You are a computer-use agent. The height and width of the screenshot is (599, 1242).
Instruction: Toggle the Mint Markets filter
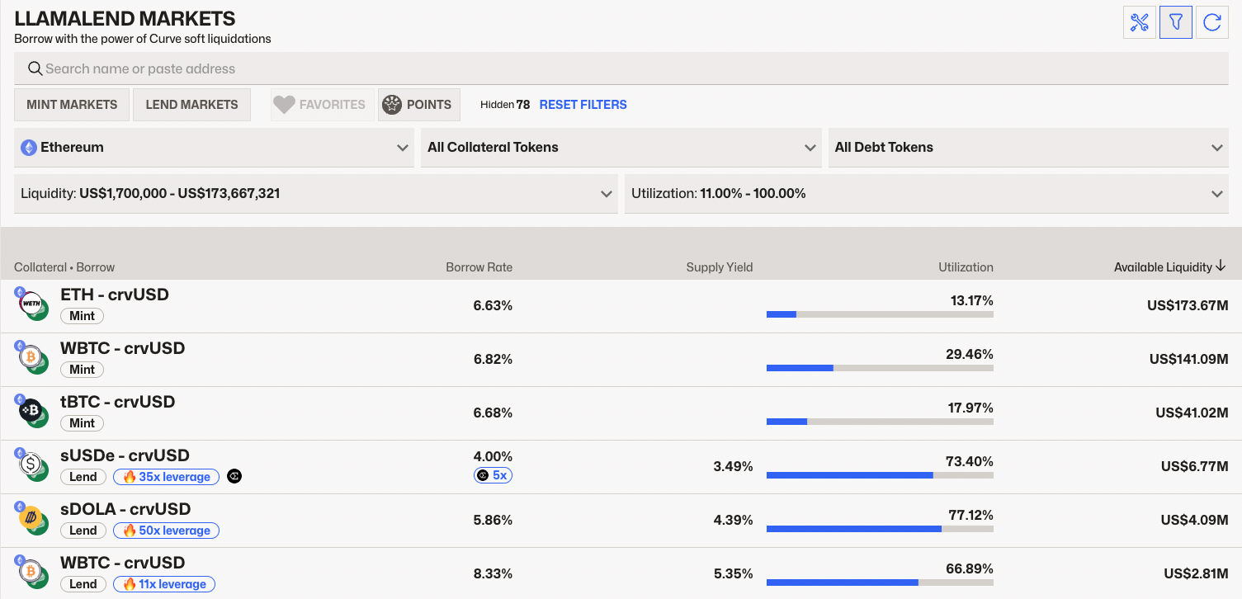(72, 105)
